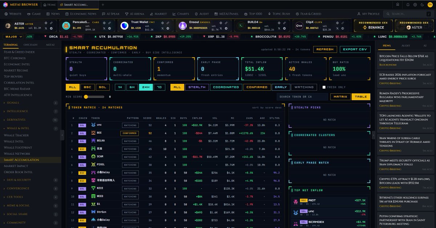Open a new tab with the plus icon
436x228 pixels.
[x=103, y=5]
